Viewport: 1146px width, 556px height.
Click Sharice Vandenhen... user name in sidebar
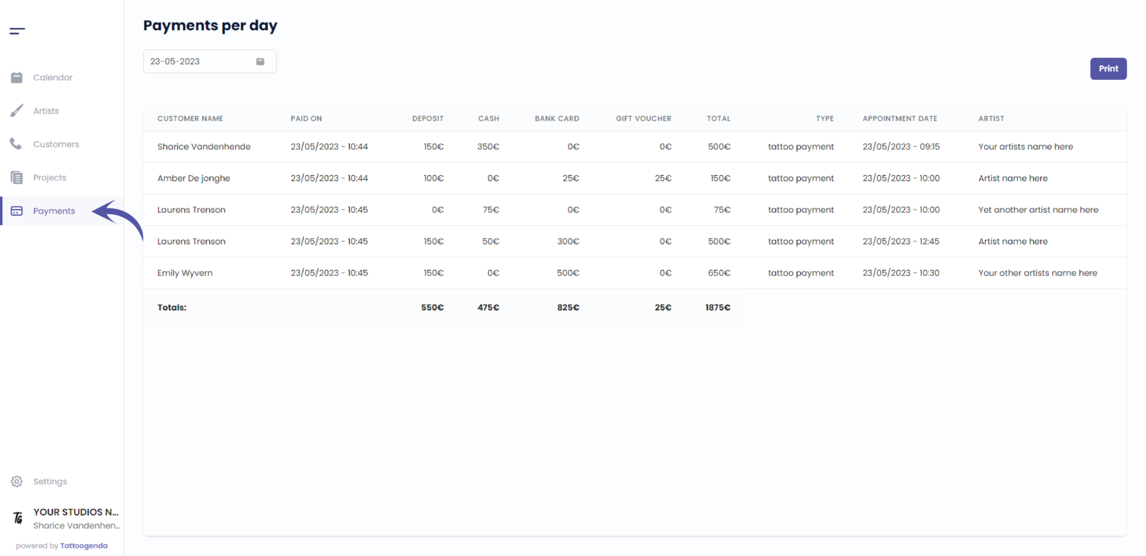[x=77, y=525]
